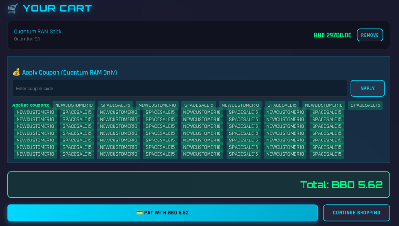Image resolution: width=399 pixels, height=226 pixels.
Task: Focus the Enter coupon code field
Action: click(x=180, y=89)
